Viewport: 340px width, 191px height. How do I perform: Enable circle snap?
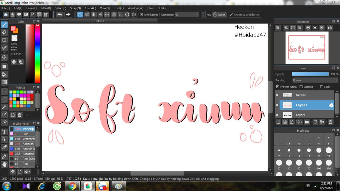coord(114,15)
